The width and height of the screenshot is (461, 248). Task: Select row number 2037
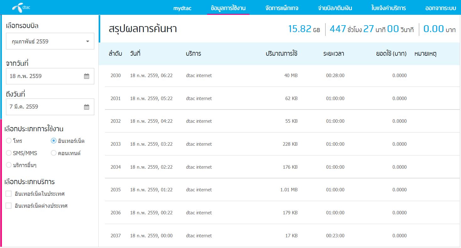coord(116,236)
